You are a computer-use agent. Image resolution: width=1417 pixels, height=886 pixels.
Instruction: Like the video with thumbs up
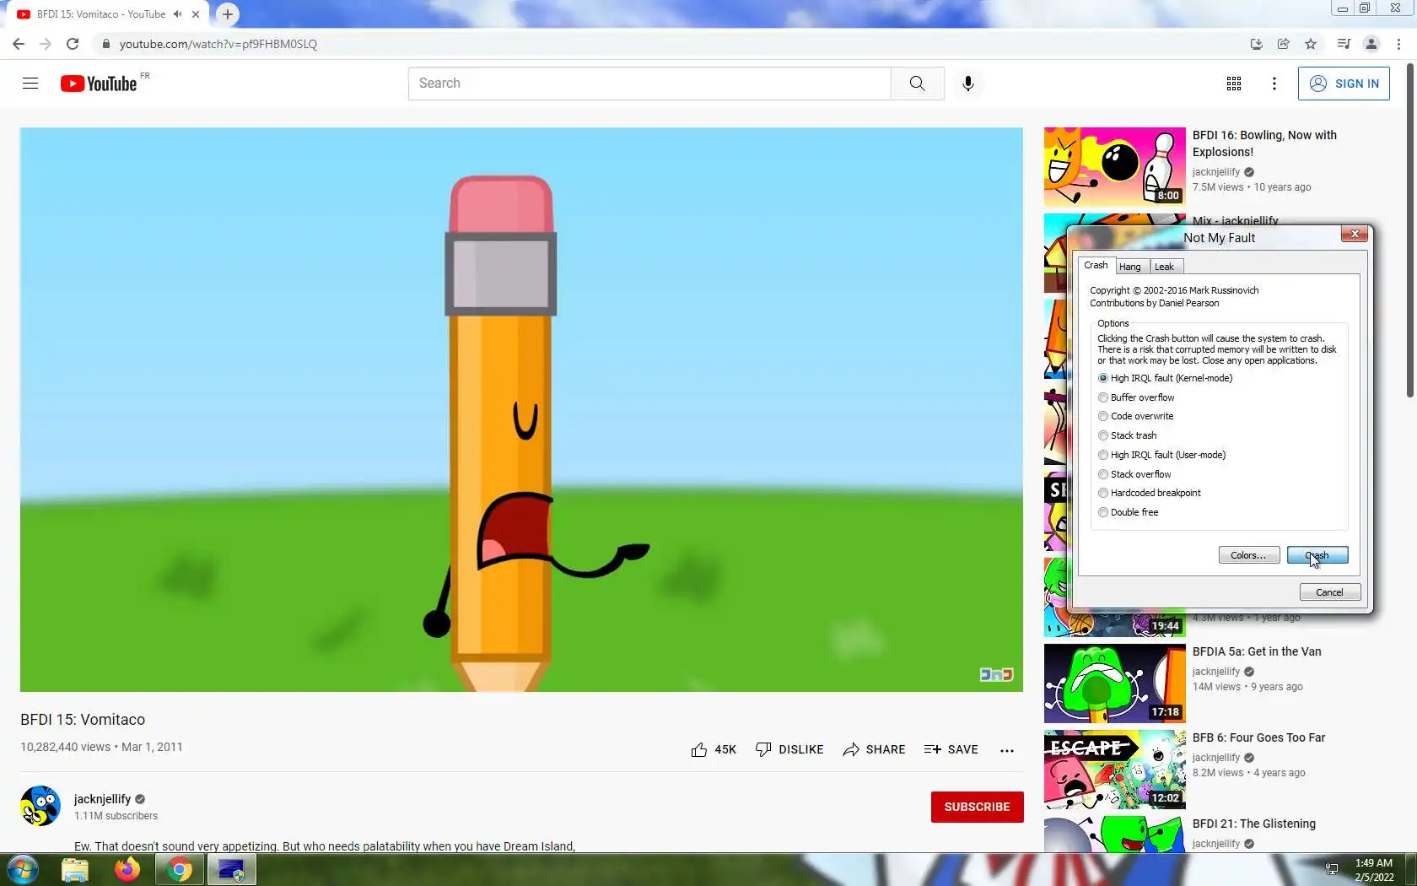coord(714,749)
